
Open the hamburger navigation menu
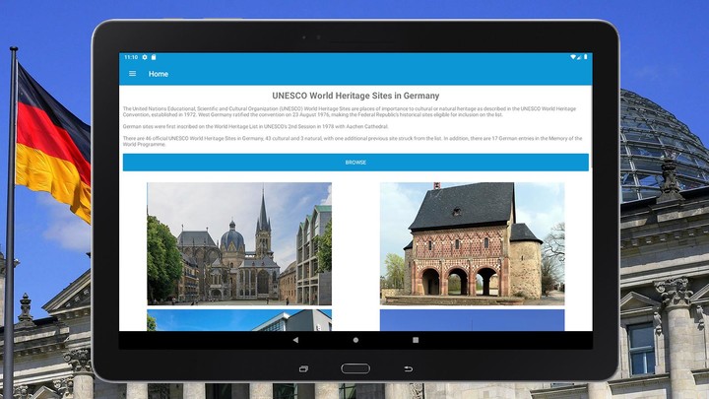[x=133, y=74]
